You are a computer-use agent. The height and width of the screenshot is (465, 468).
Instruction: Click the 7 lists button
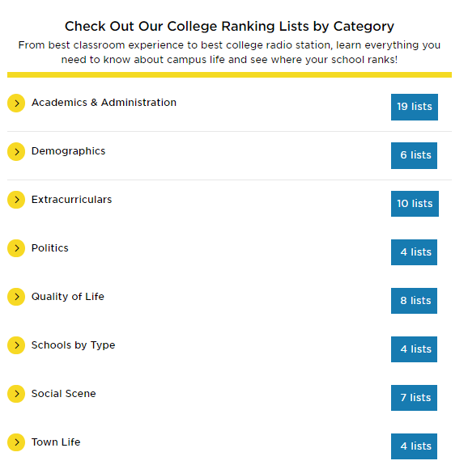coord(414,398)
